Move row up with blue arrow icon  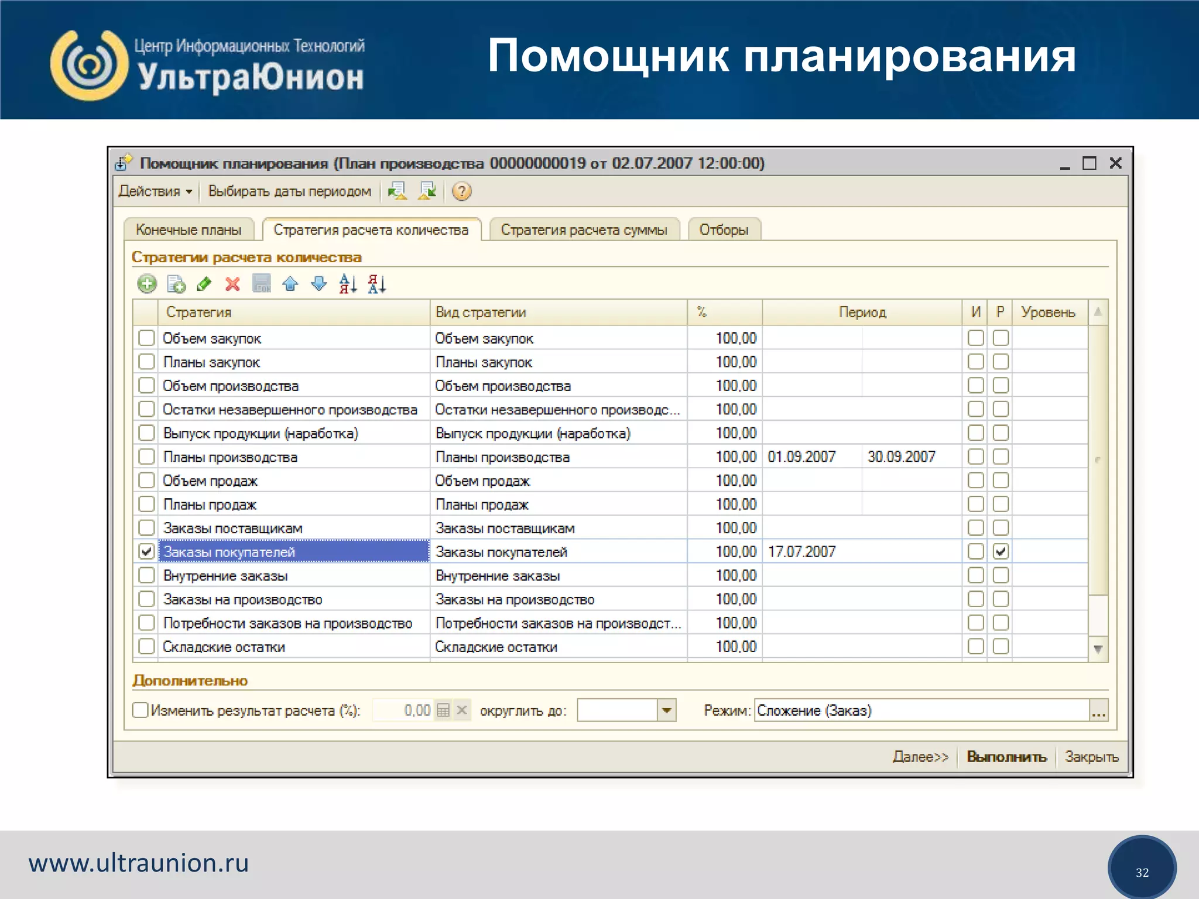pyautogui.click(x=290, y=284)
